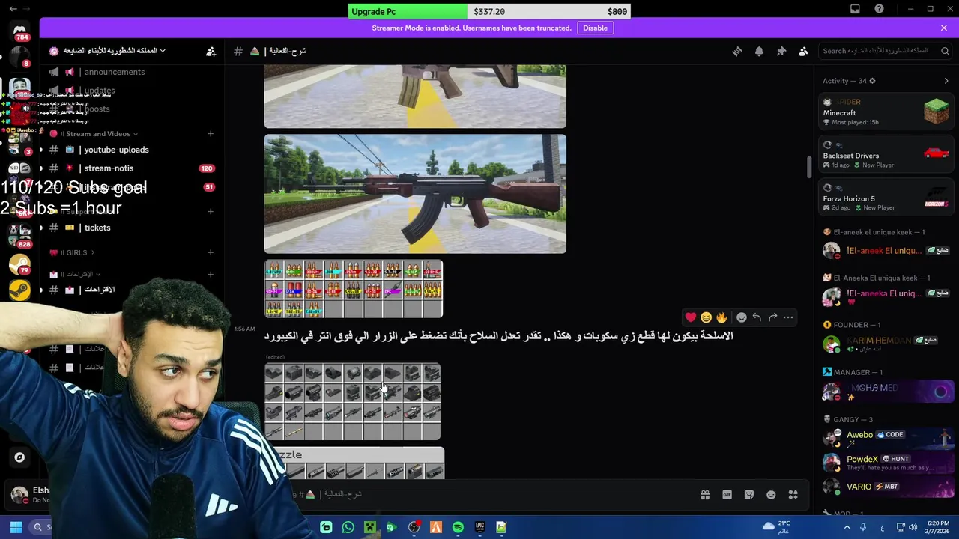Screen dimensions: 959x539
Task: Open Forza Horizon 5 activity card
Action: pyautogui.click(x=886, y=198)
